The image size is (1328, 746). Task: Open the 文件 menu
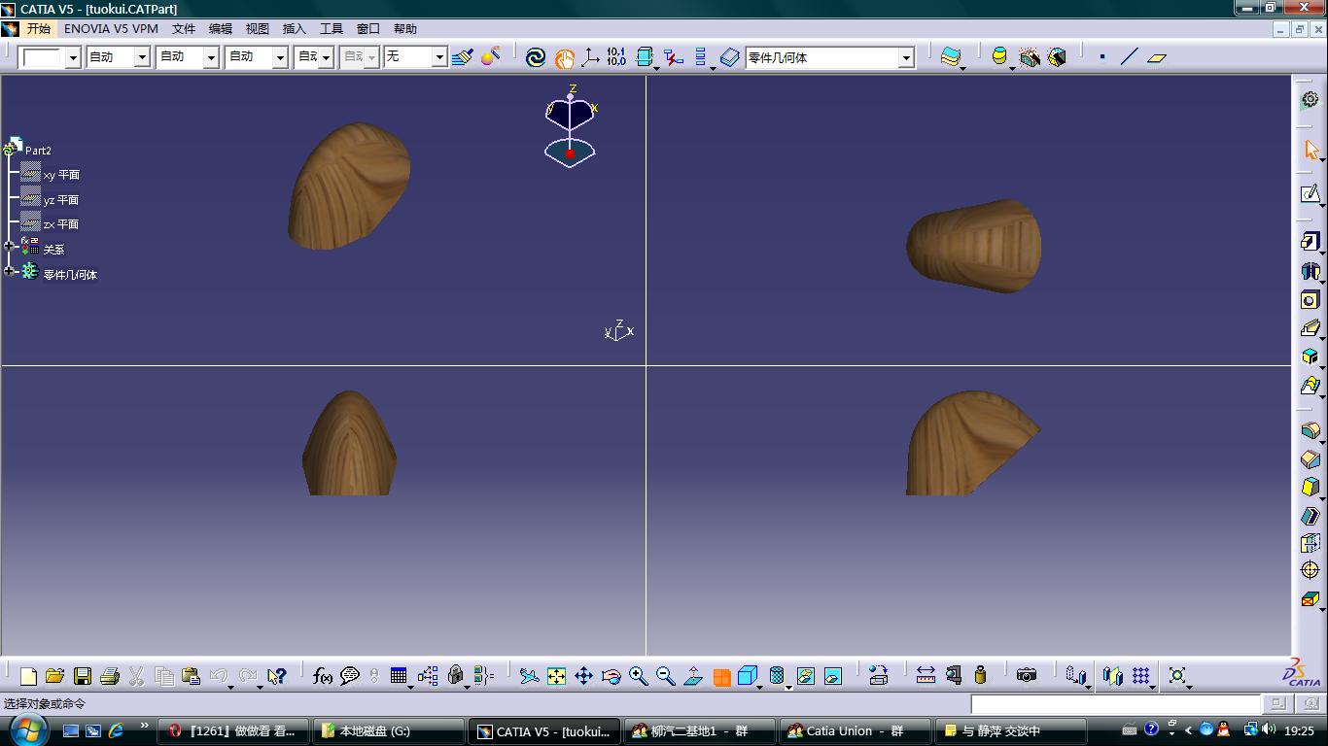pyautogui.click(x=184, y=29)
